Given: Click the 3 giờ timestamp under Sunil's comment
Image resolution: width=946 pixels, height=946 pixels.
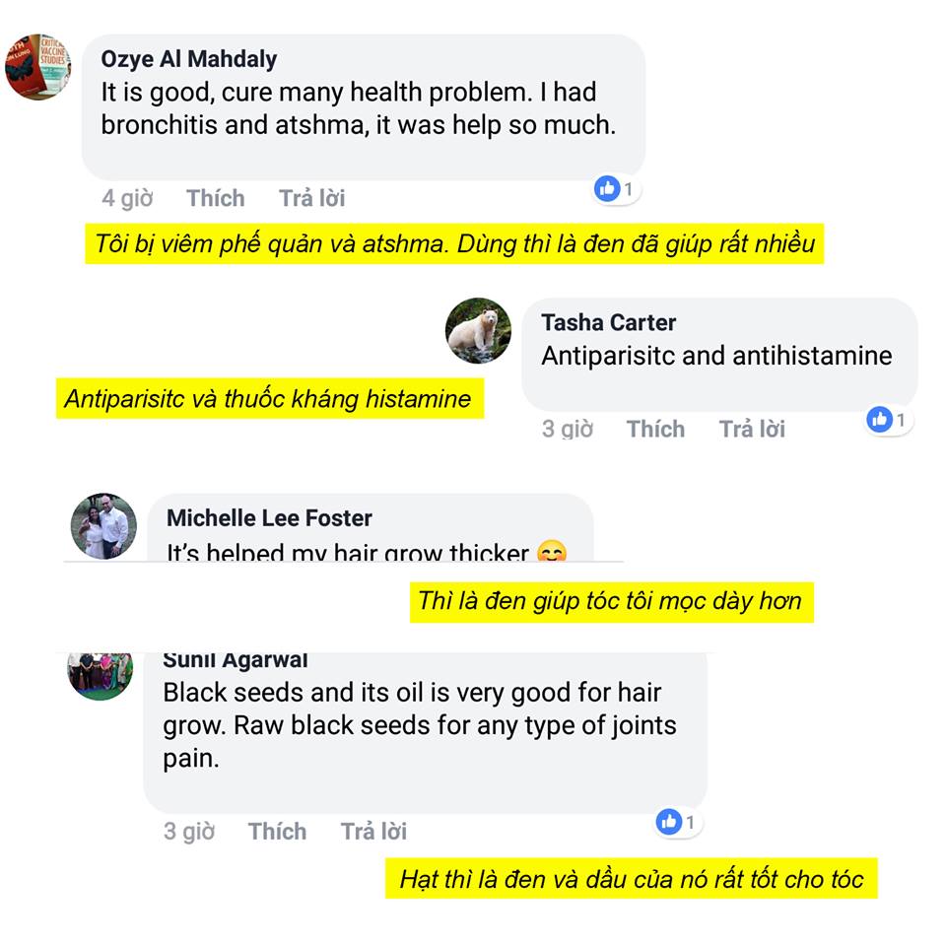Looking at the screenshot, I should 189,832.
